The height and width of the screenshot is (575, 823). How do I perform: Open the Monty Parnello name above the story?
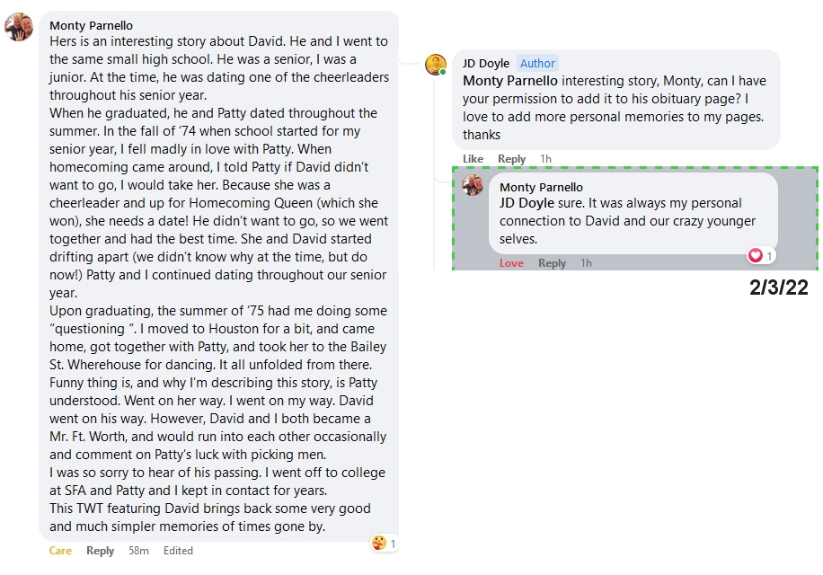[x=91, y=25]
